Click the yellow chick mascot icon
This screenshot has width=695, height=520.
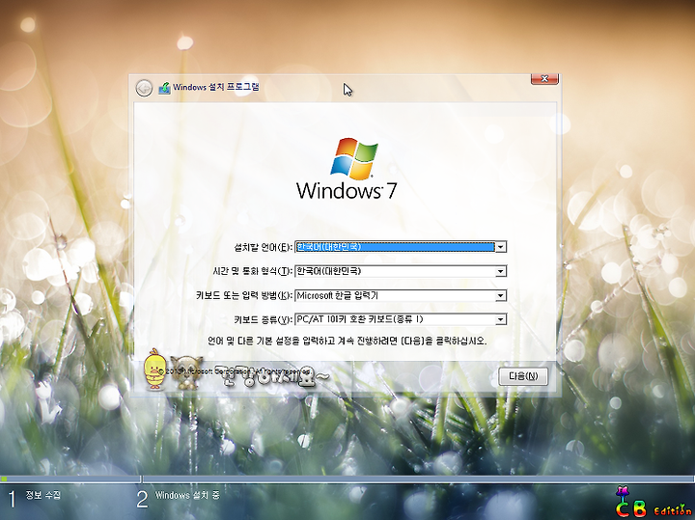click(x=155, y=369)
